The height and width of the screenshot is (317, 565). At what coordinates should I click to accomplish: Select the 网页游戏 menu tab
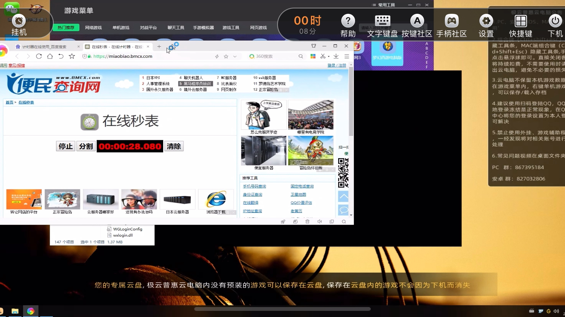click(258, 28)
